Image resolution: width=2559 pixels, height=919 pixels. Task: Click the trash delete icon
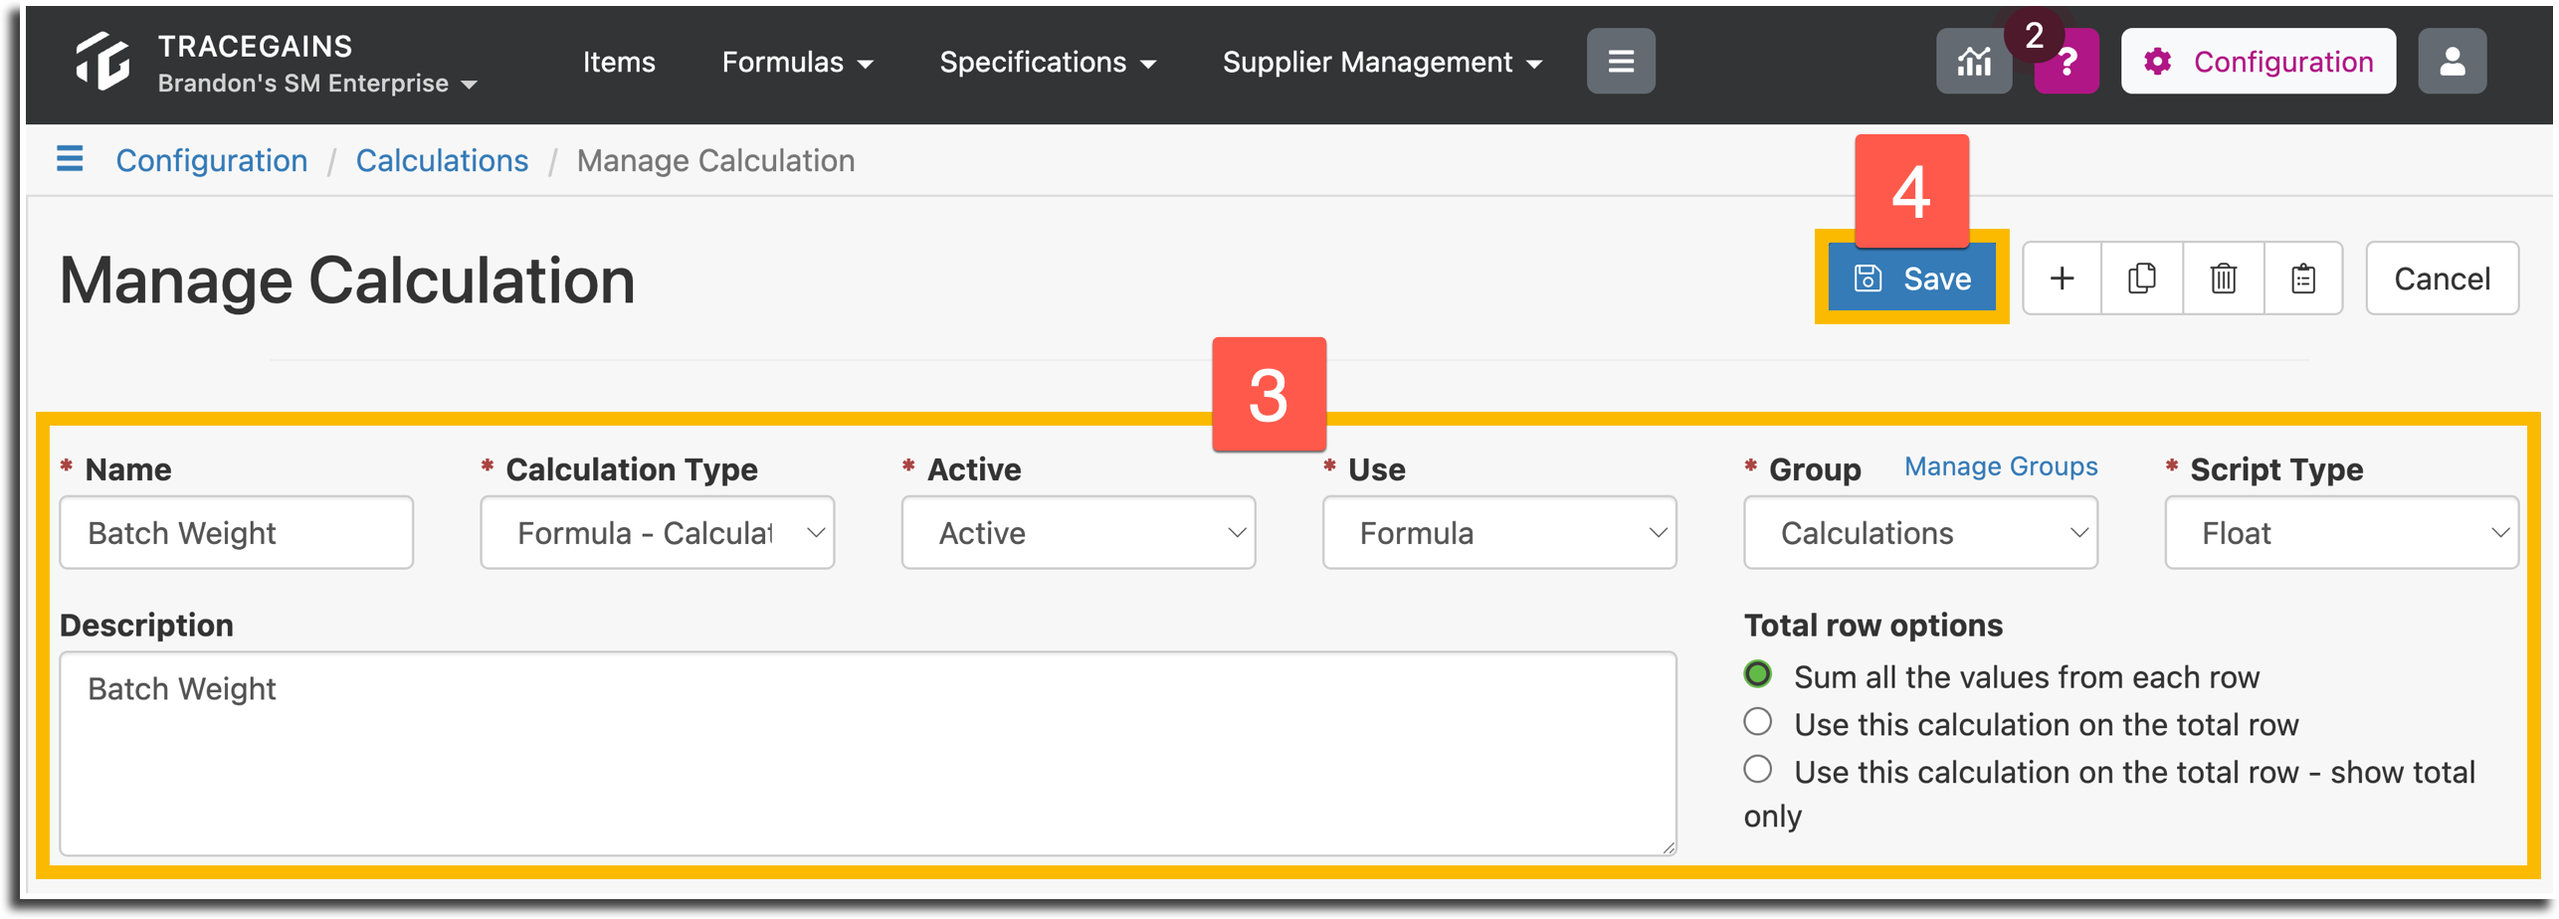tap(2223, 278)
